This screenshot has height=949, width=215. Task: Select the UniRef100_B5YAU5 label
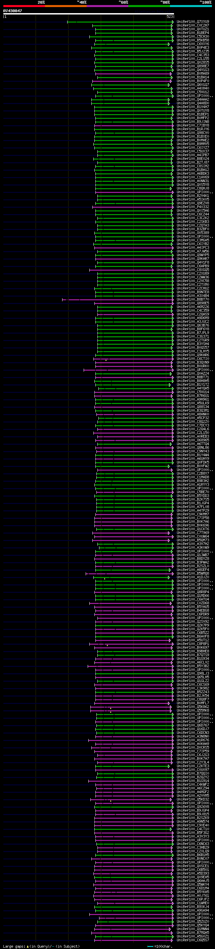pyautogui.click(x=192, y=607)
